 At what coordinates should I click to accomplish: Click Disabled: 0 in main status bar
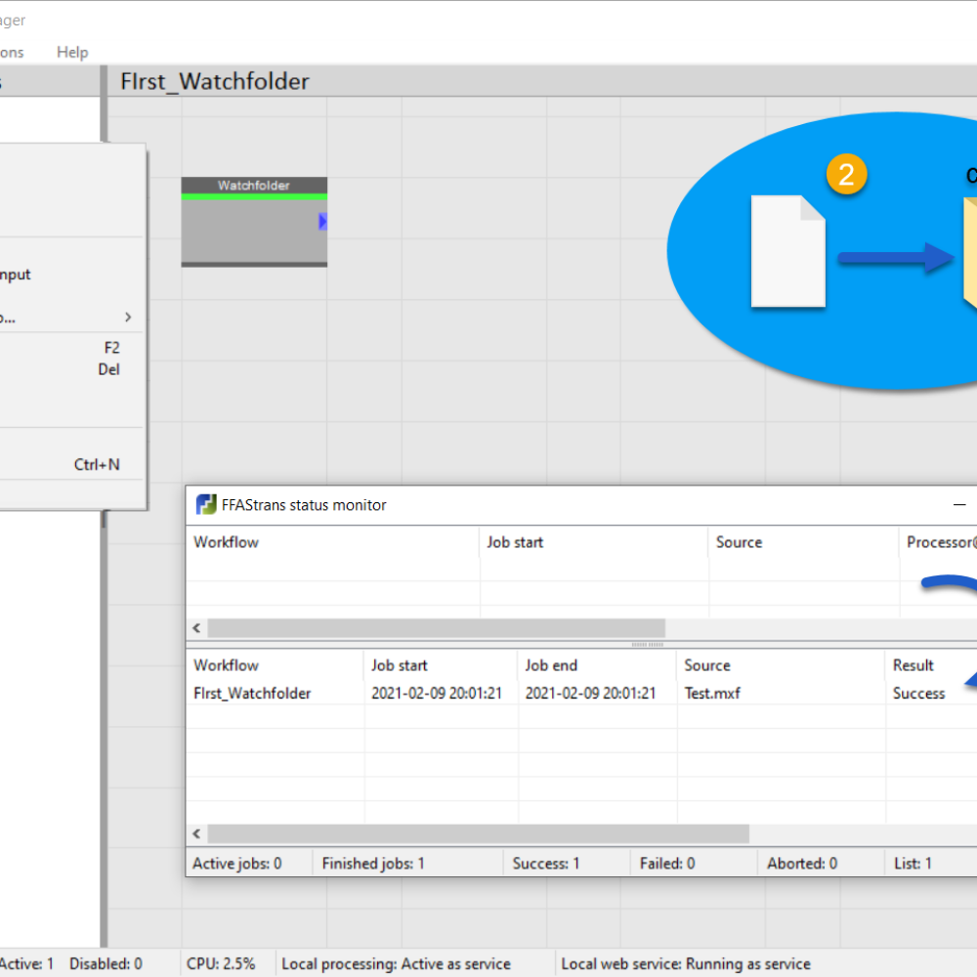pos(106,964)
